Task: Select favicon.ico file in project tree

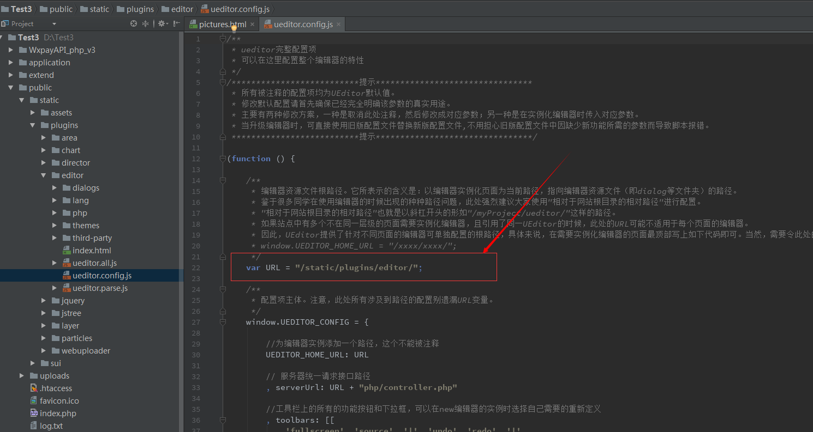Action: 59,400
